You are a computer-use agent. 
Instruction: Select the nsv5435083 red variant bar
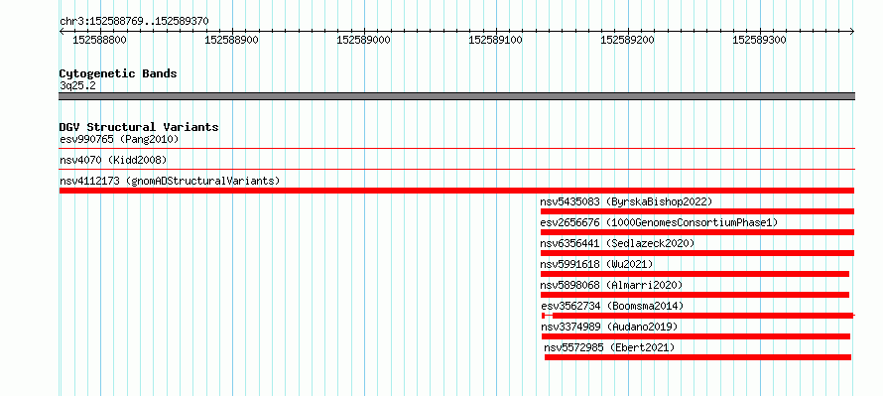(697, 211)
